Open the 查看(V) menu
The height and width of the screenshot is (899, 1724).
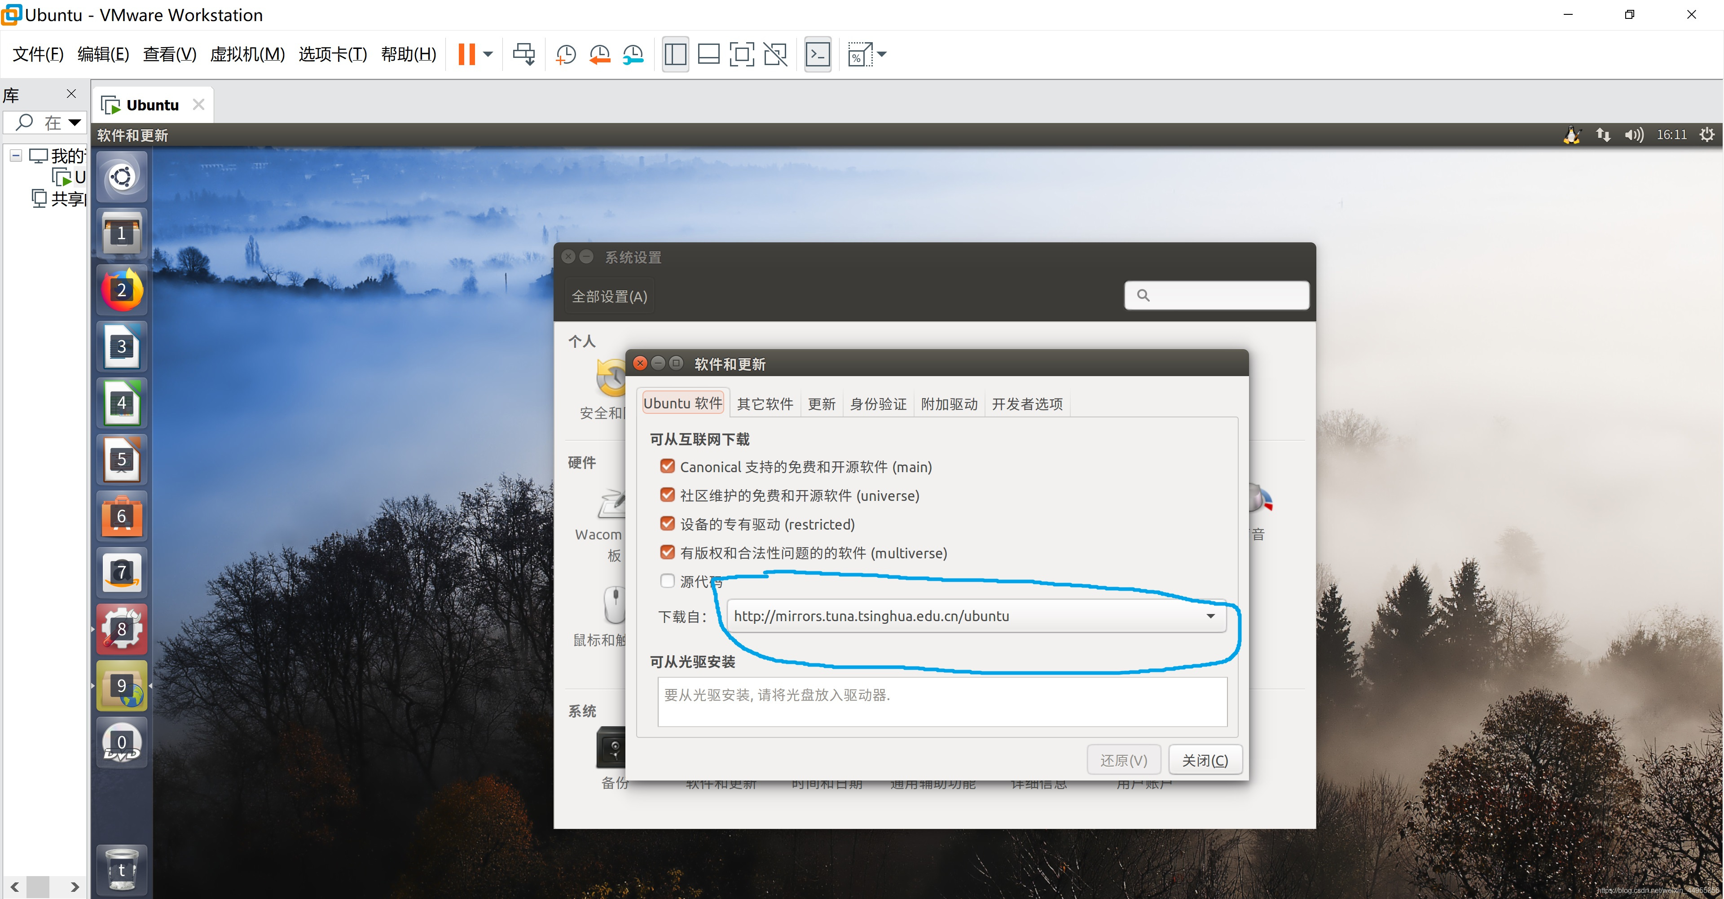click(x=169, y=54)
